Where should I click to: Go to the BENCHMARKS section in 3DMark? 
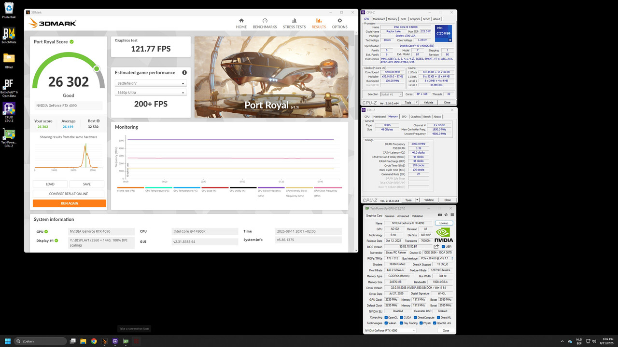pos(265,24)
